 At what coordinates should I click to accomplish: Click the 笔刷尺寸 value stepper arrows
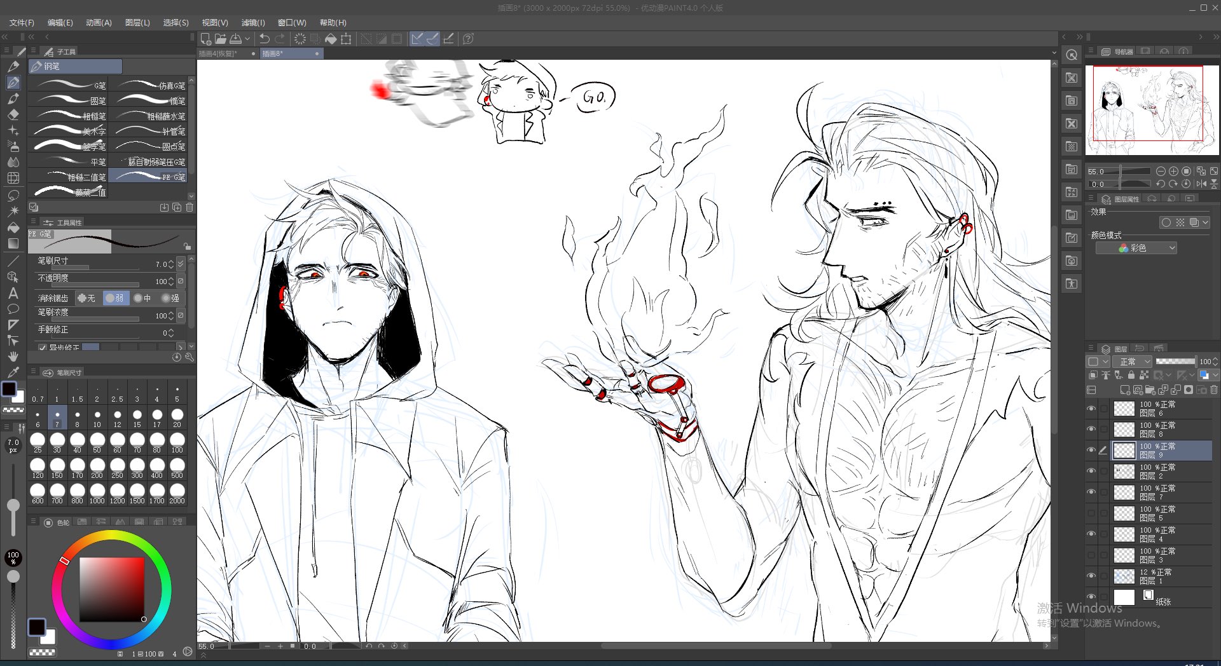[170, 264]
